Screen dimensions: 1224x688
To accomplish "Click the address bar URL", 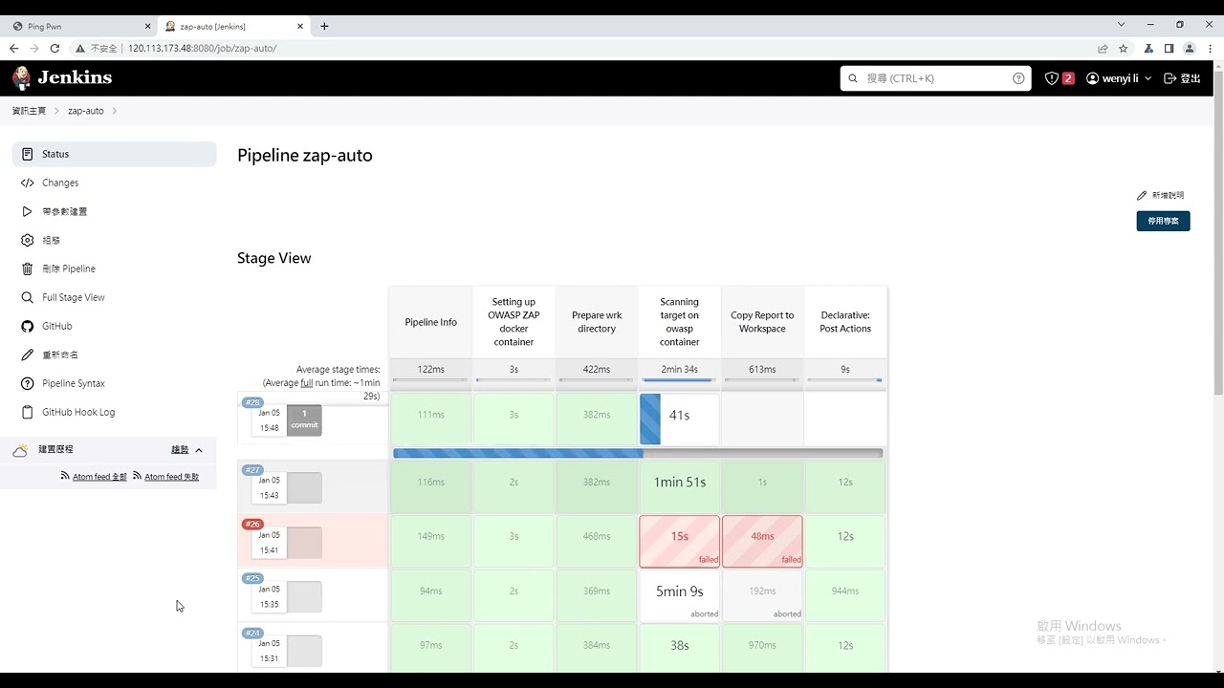I will pyautogui.click(x=202, y=48).
